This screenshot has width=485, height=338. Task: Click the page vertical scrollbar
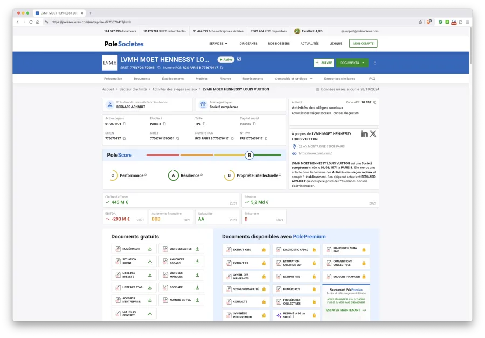470,46
